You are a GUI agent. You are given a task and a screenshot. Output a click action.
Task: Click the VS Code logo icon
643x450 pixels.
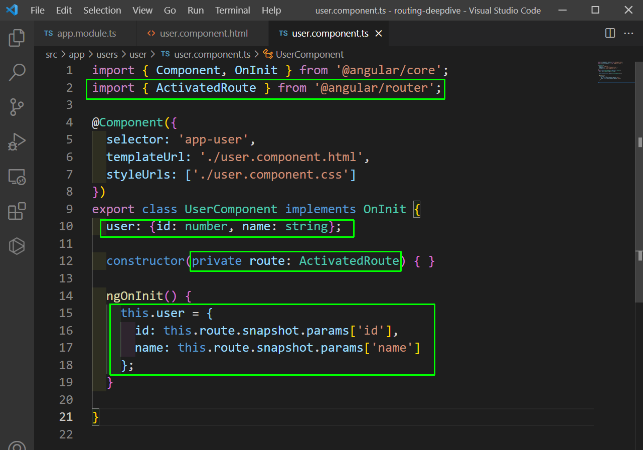pyautogui.click(x=12, y=10)
